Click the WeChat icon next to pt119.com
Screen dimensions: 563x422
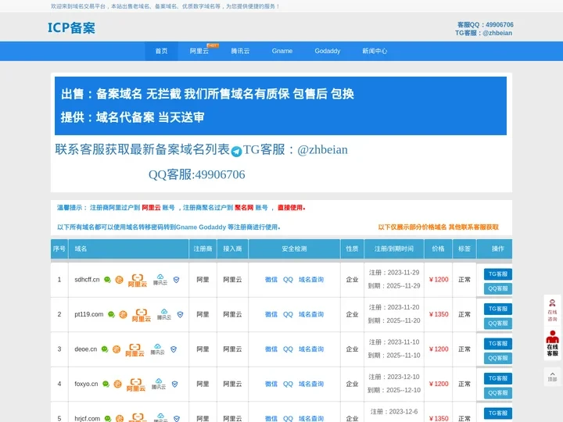click(111, 314)
